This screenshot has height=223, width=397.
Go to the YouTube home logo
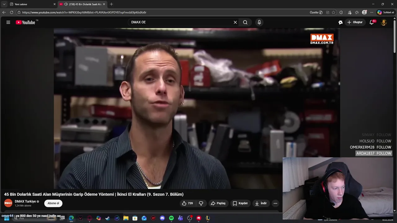[x=25, y=22]
